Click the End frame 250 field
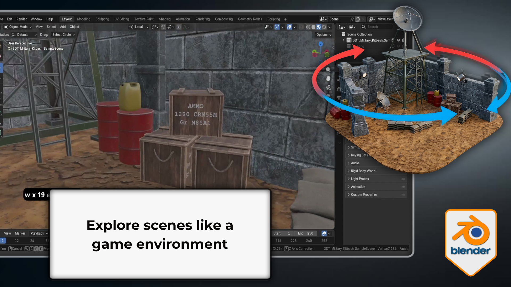The image size is (511, 287). (306, 233)
